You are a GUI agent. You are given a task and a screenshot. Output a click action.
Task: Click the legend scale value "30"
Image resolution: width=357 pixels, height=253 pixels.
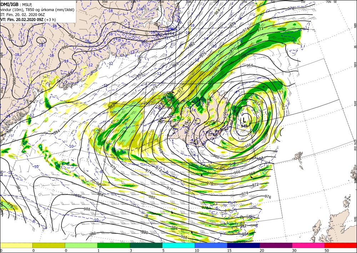294,251
